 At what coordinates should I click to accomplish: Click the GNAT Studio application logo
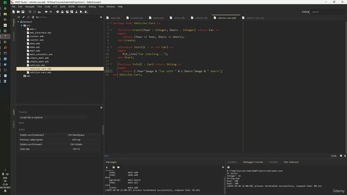12,2
